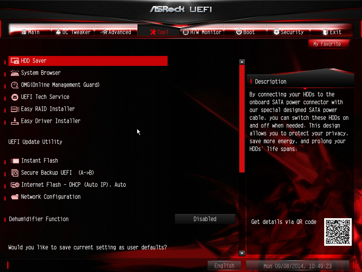Click the date and time display
Viewport: 362px width, 272px height.
tap(297, 266)
